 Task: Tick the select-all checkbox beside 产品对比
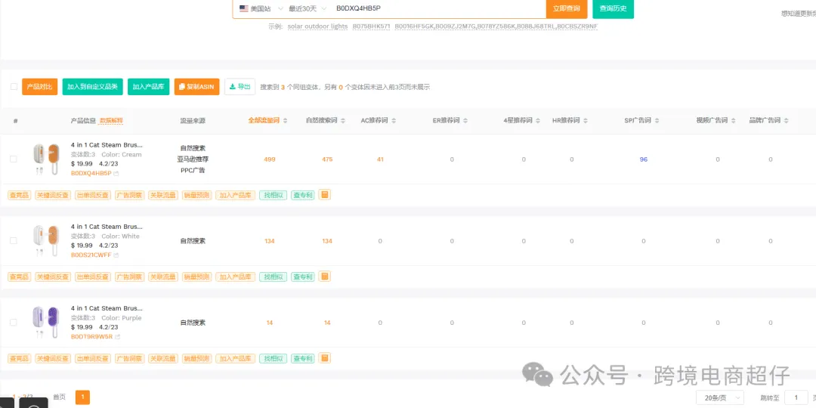click(x=14, y=86)
